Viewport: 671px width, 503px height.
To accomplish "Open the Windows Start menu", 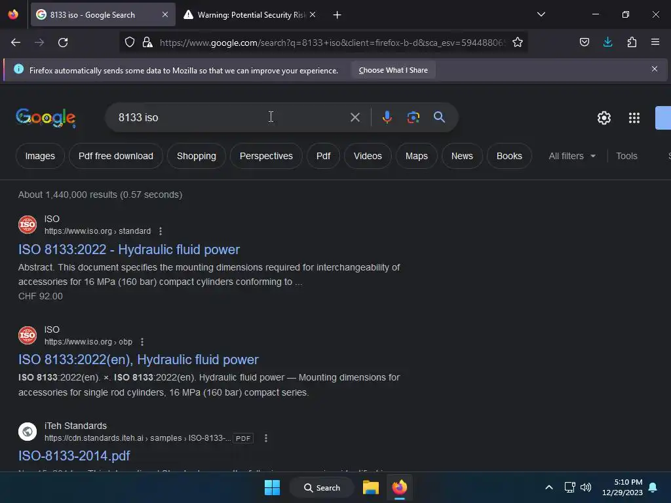I will coord(272,487).
